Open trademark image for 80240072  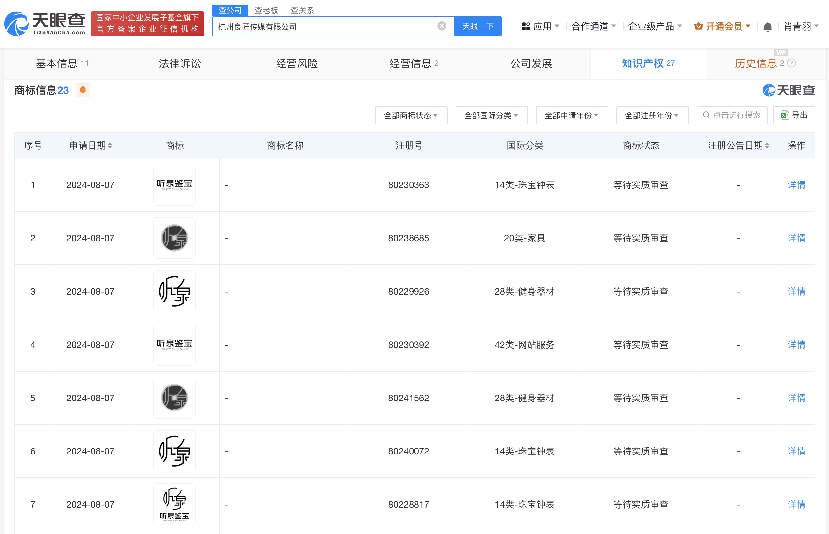coord(174,451)
